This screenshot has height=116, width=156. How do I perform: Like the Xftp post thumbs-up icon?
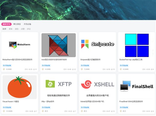[x=74, y=111]
